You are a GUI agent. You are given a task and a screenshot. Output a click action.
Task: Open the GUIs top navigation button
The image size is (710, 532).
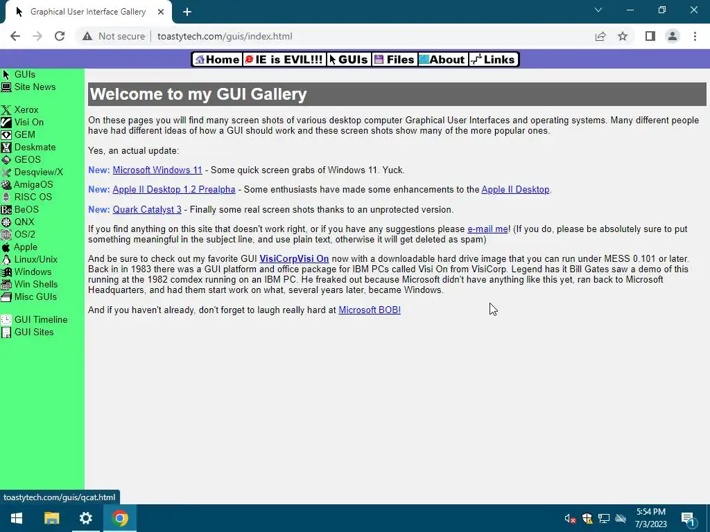[349, 60]
